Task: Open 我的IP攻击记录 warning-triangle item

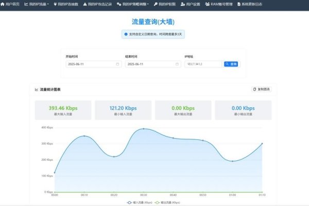Action: pyautogui.click(x=97, y=4)
